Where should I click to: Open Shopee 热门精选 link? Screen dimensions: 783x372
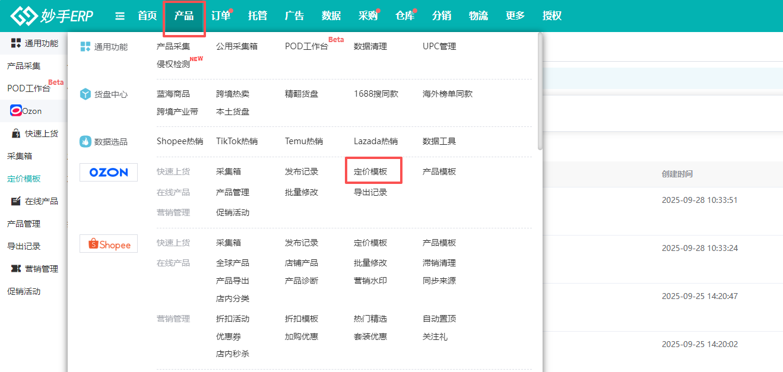point(370,319)
